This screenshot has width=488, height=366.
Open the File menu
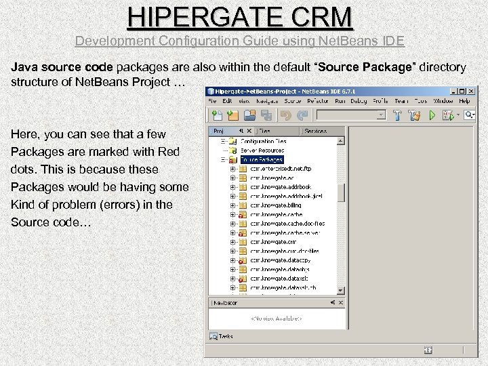pyautogui.click(x=212, y=101)
